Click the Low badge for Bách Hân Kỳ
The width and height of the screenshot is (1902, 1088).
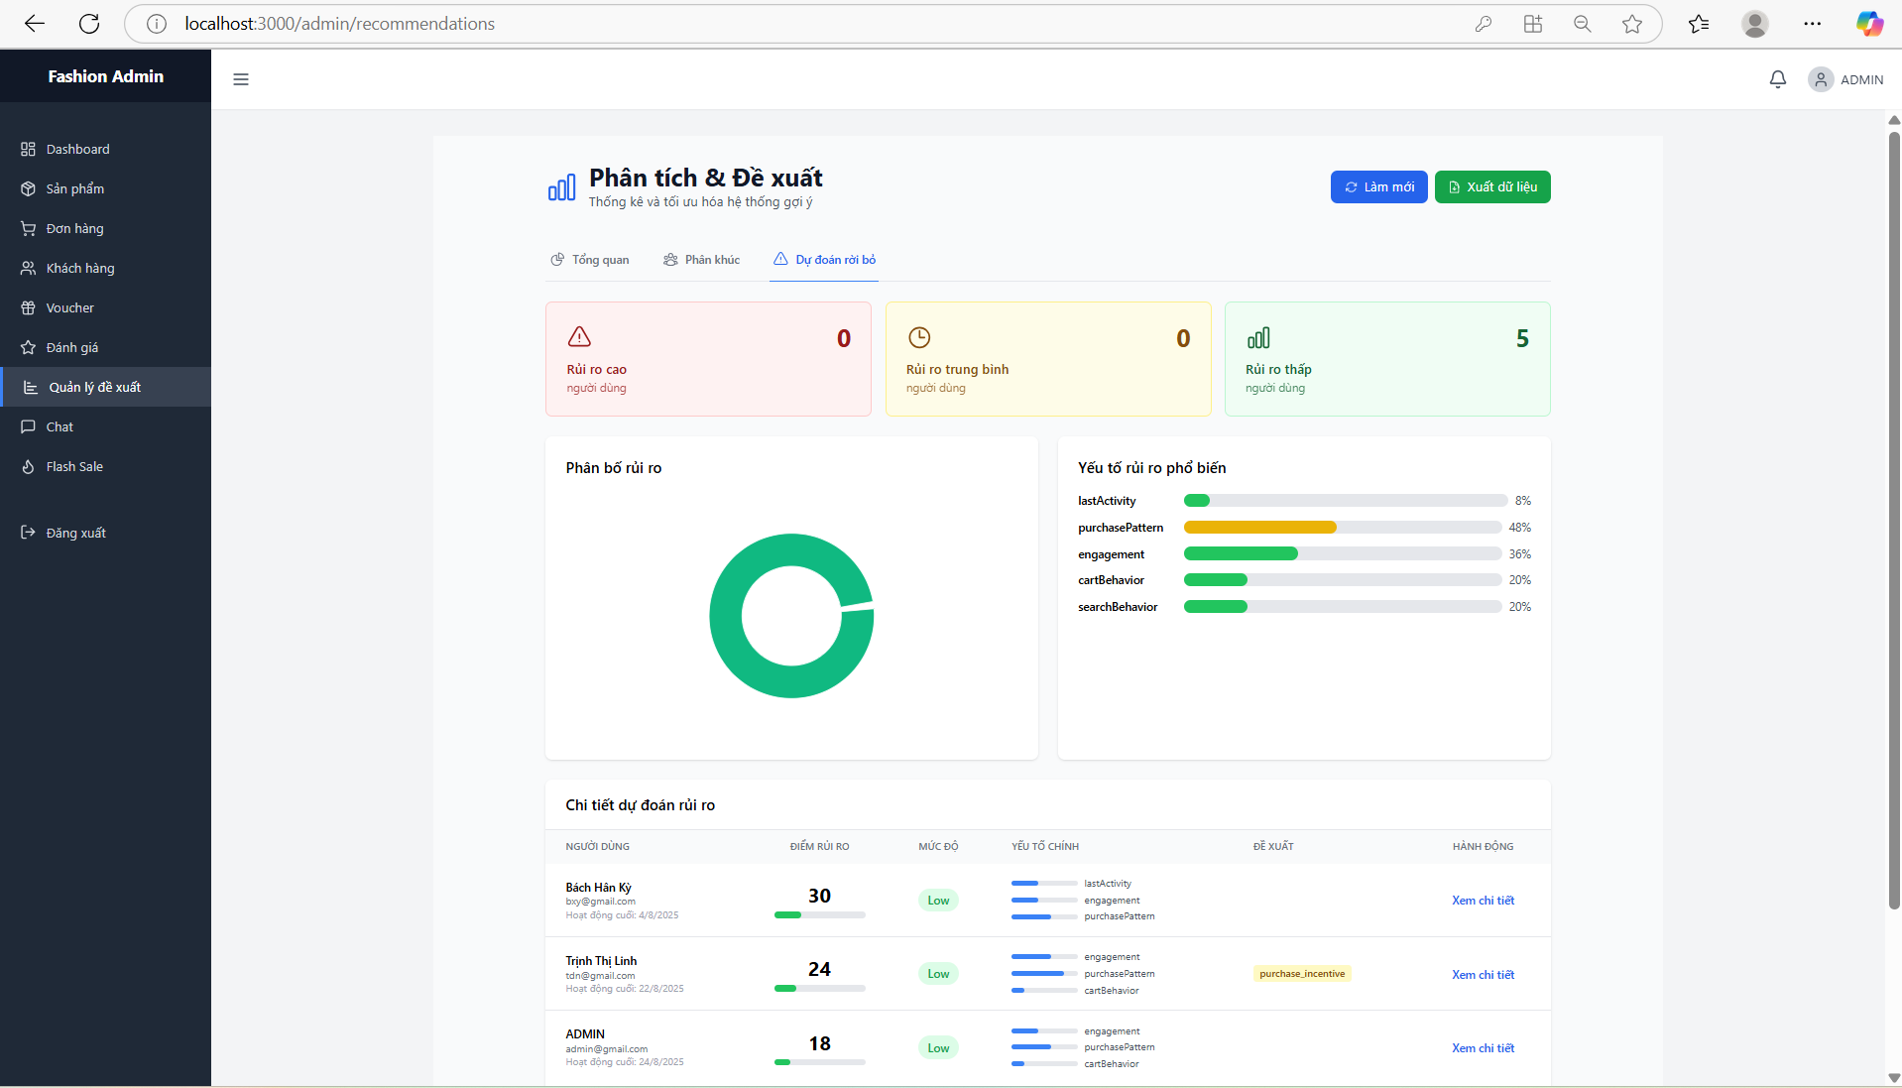[938, 901]
